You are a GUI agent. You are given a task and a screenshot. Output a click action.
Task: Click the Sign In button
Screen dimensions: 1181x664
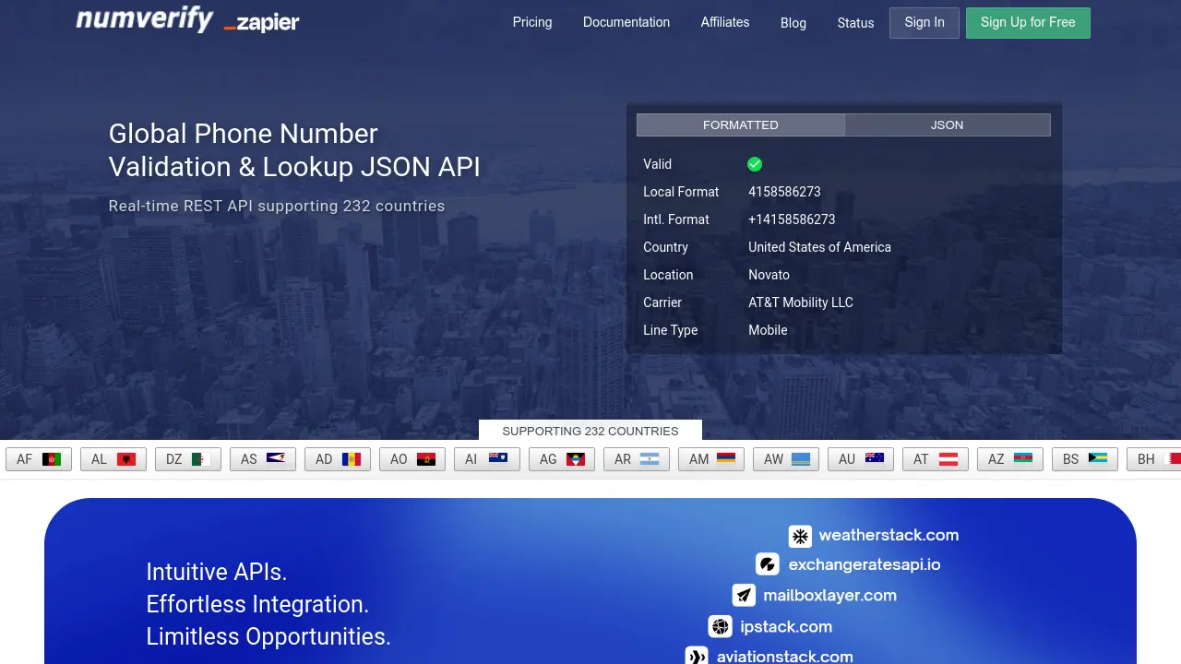point(925,23)
